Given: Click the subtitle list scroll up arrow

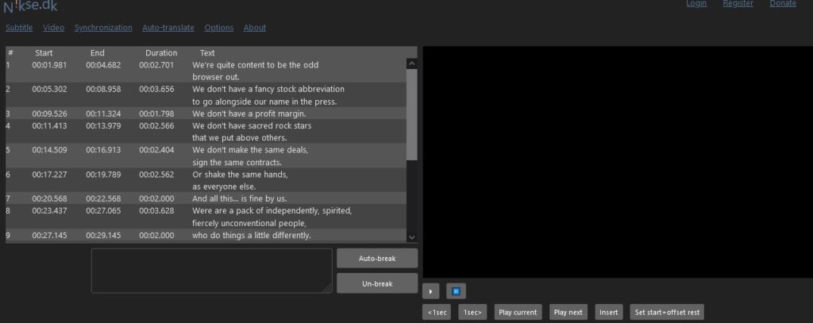Looking at the screenshot, I should (412, 63).
